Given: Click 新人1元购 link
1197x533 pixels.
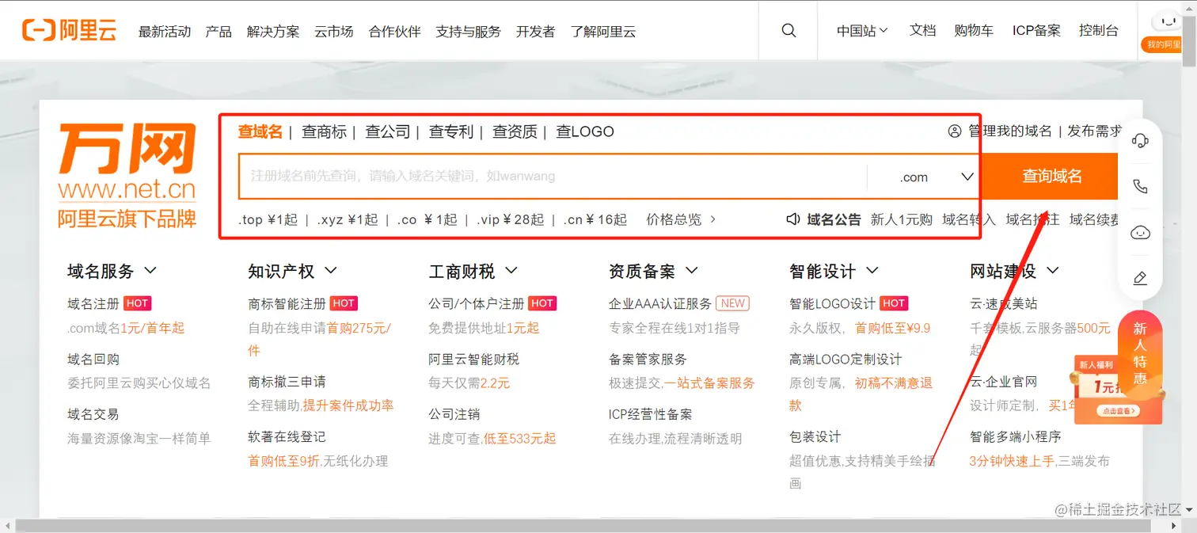Looking at the screenshot, I should pos(902,219).
